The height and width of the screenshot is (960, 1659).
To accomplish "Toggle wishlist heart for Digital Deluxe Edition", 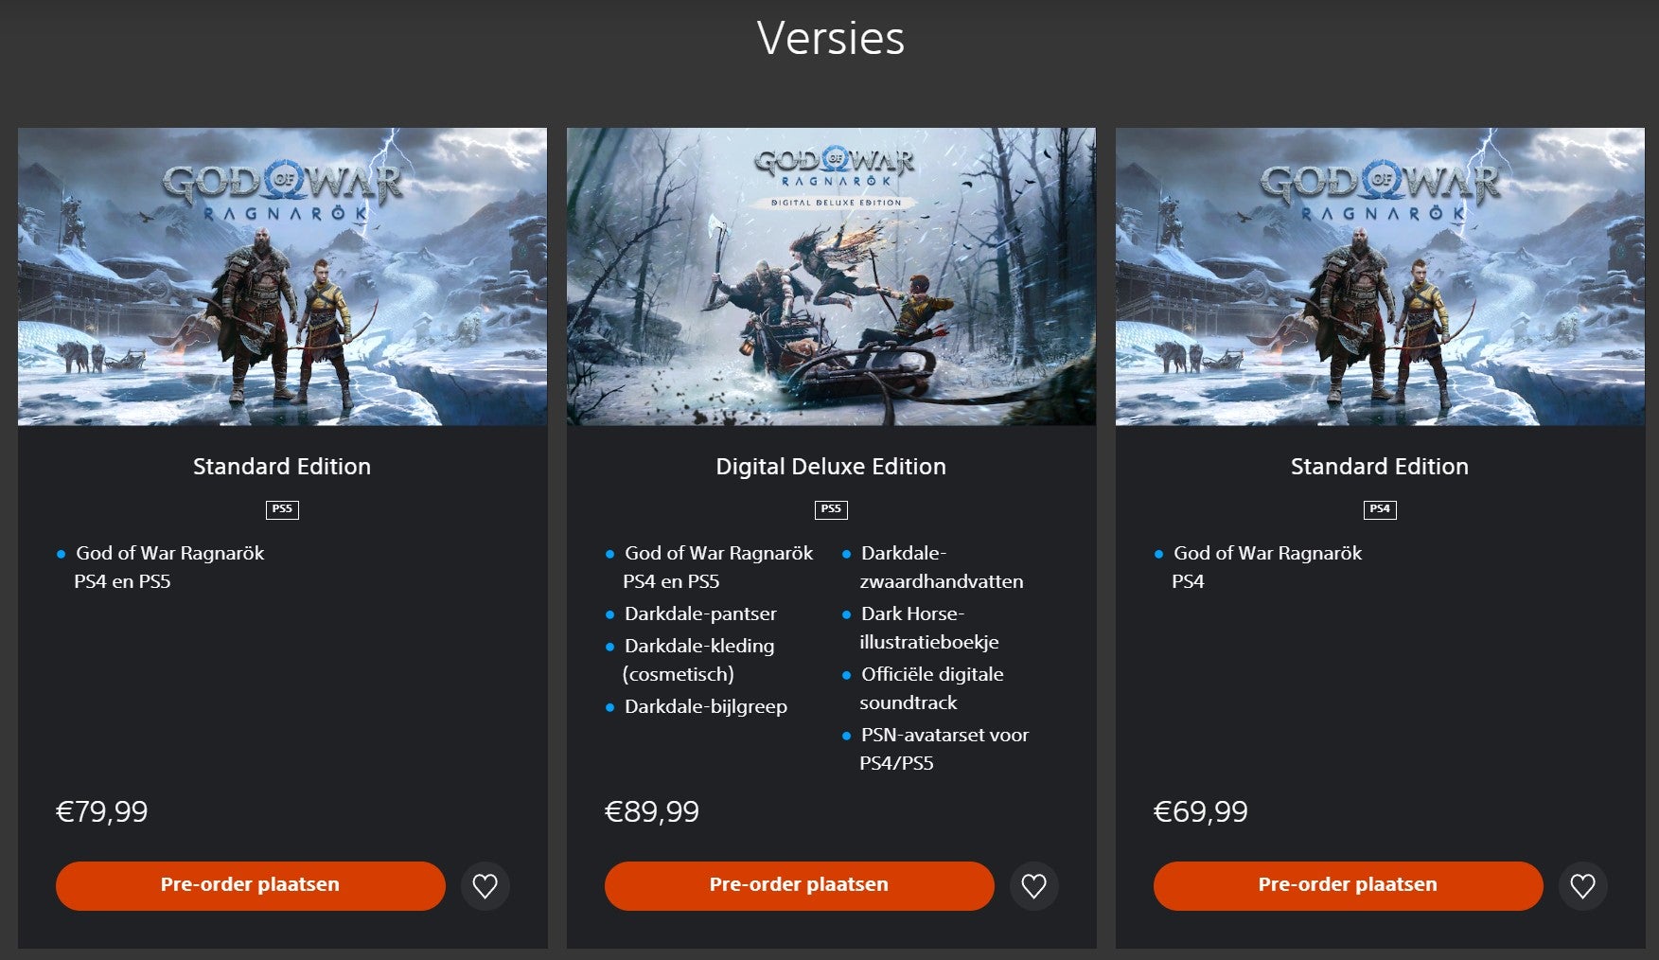I will [1033, 886].
